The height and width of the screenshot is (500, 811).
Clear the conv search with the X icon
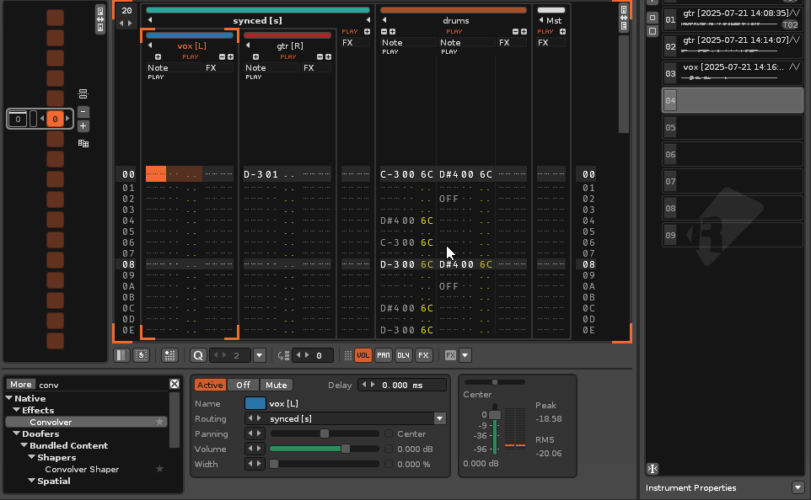click(175, 384)
